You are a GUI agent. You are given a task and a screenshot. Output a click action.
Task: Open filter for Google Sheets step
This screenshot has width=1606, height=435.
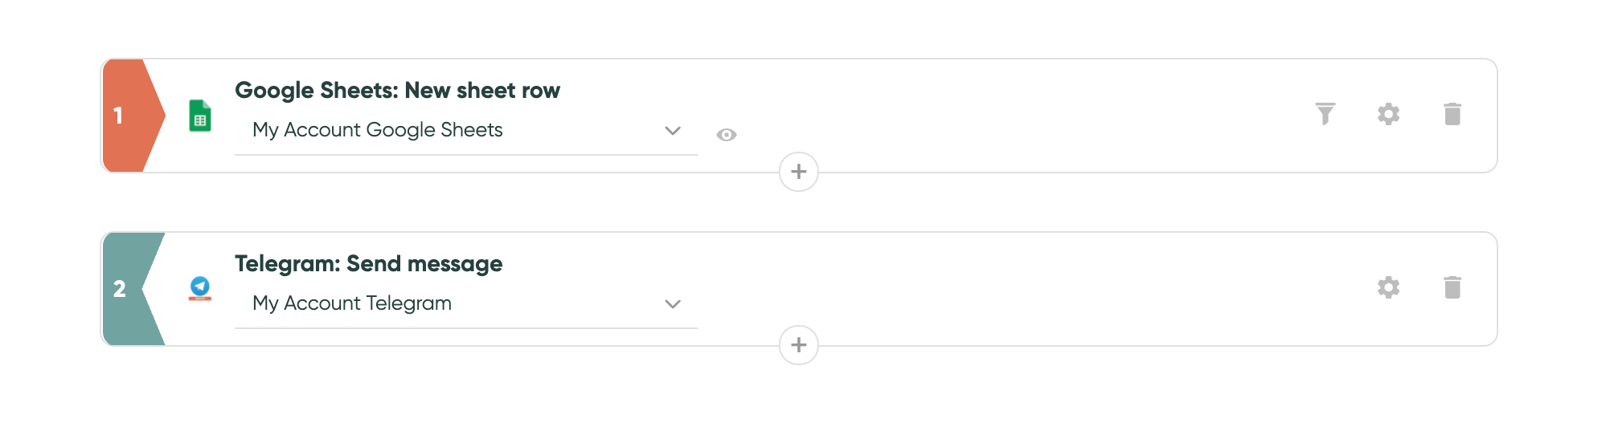pyautogui.click(x=1325, y=114)
